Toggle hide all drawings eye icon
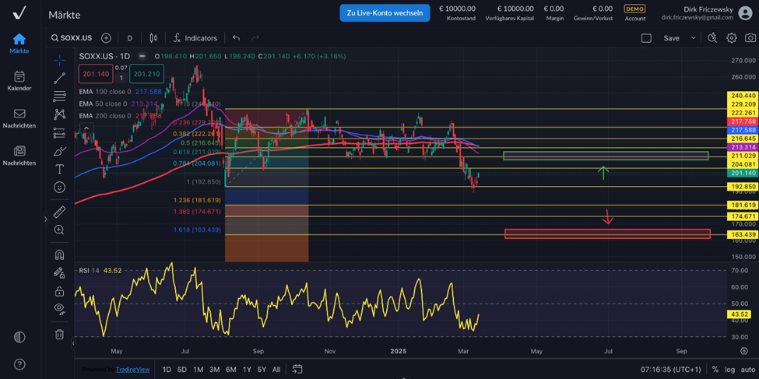The width and height of the screenshot is (759, 379). tap(59, 309)
